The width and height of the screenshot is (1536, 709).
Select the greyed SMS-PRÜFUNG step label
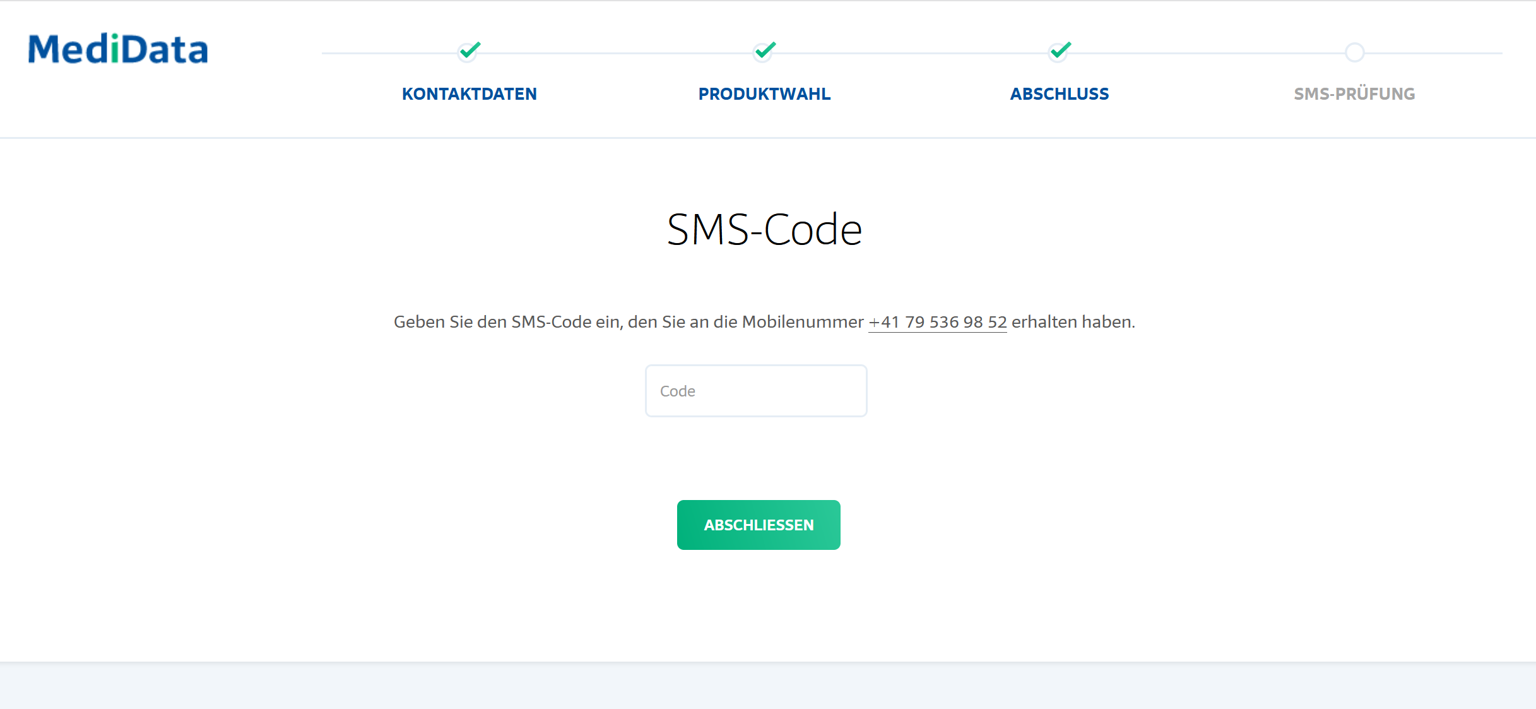[1354, 94]
